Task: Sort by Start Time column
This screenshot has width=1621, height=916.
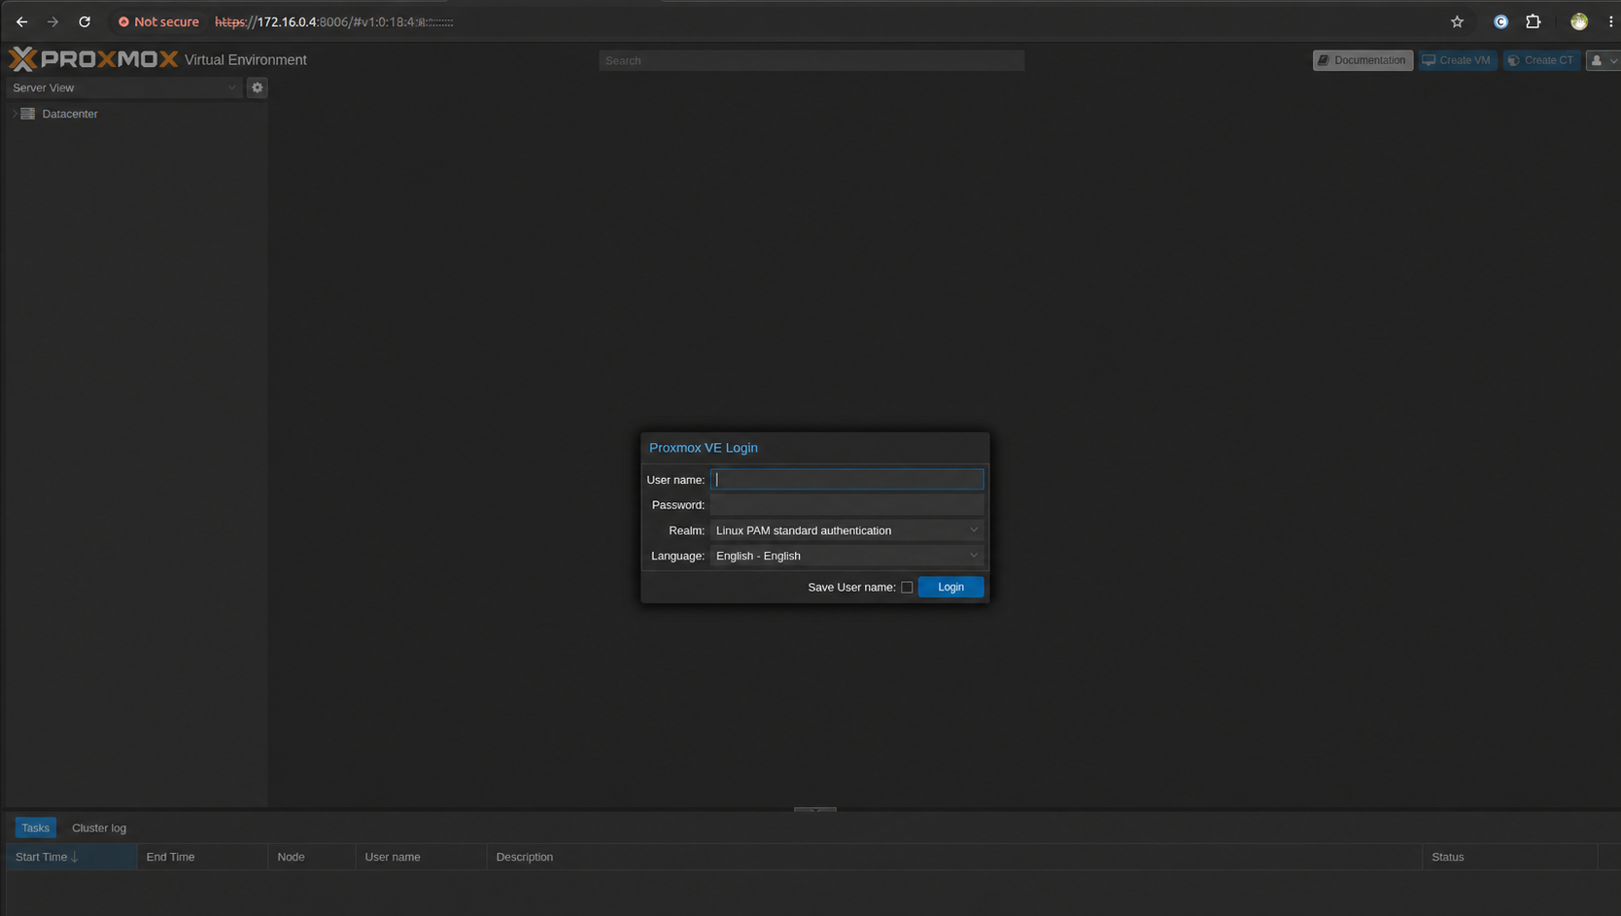Action: coord(71,857)
